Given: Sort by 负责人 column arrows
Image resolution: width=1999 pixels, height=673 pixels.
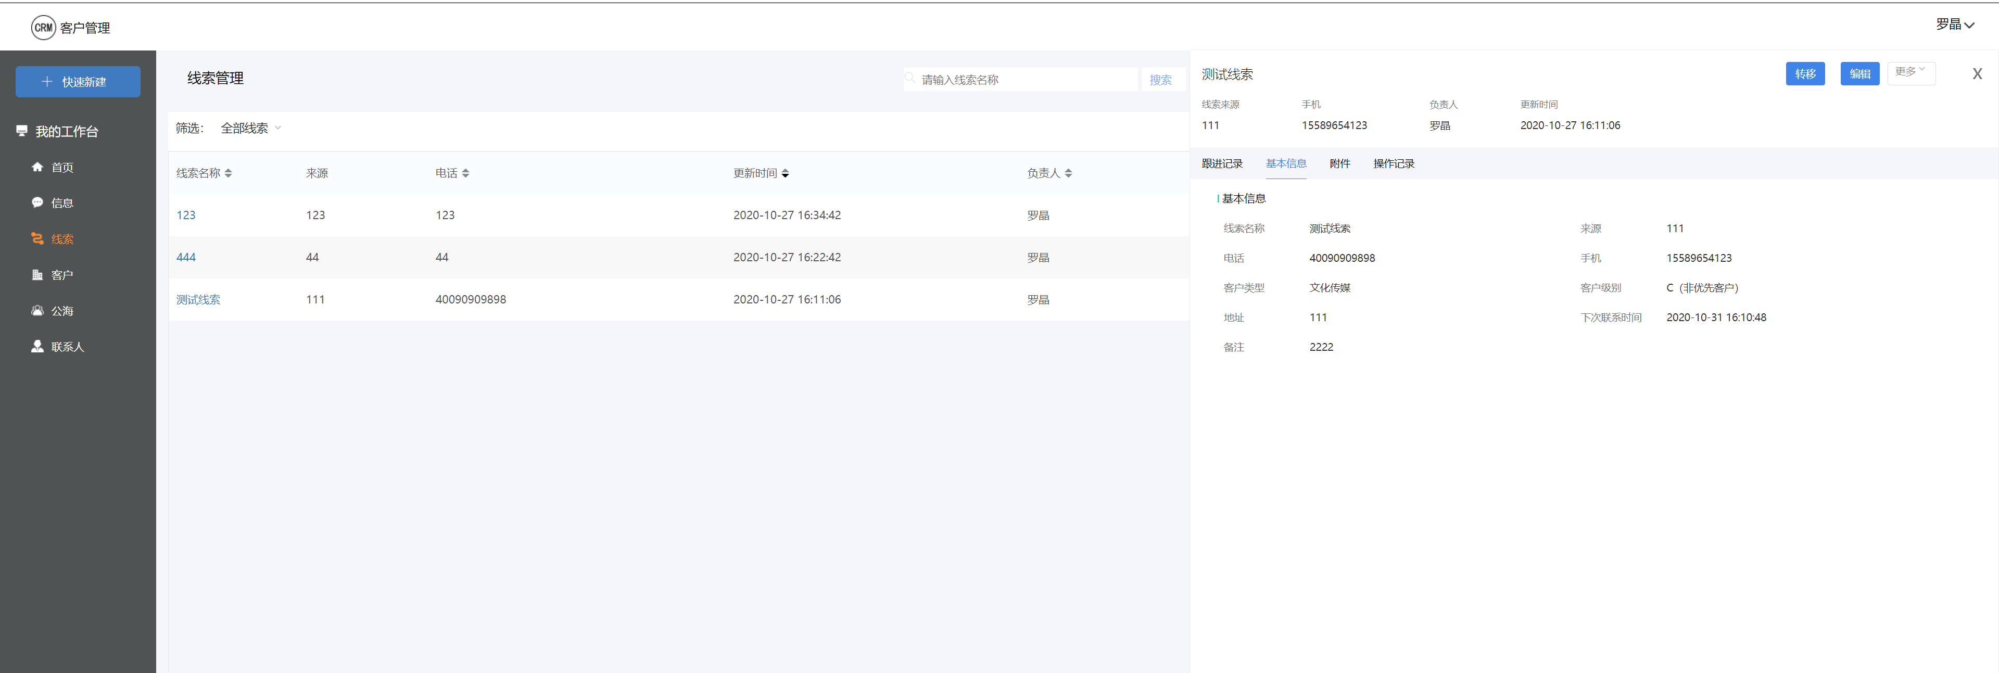Looking at the screenshot, I should 1069,173.
